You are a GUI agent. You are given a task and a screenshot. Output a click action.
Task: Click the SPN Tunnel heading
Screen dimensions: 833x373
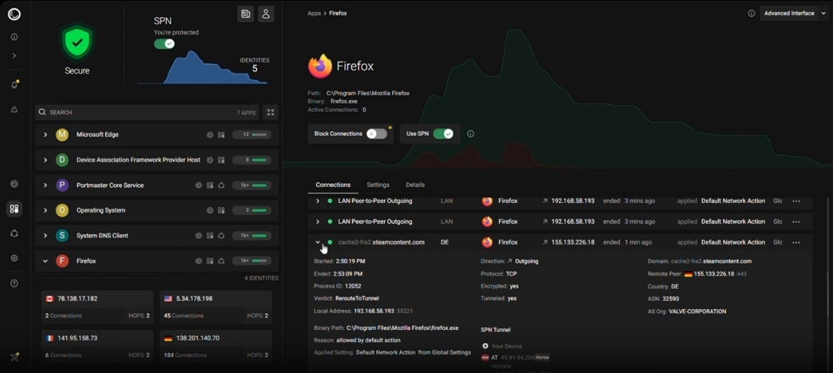click(x=496, y=330)
